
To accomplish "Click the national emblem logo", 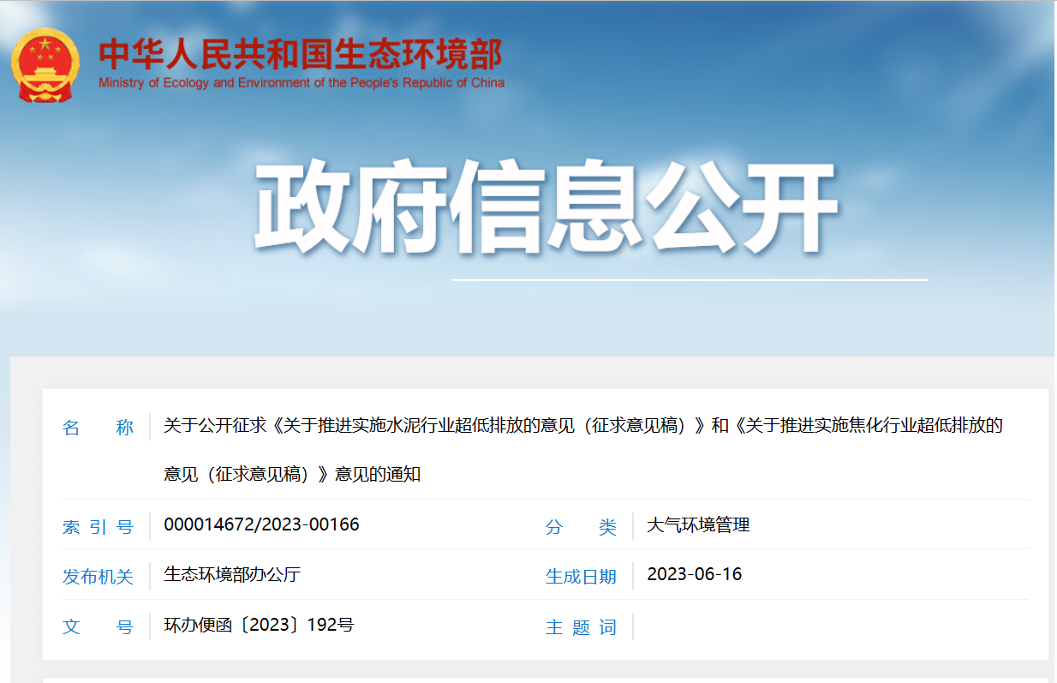I will [x=45, y=66].
